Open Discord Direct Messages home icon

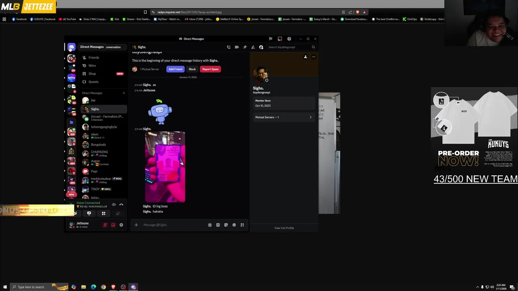click(71, 47)
